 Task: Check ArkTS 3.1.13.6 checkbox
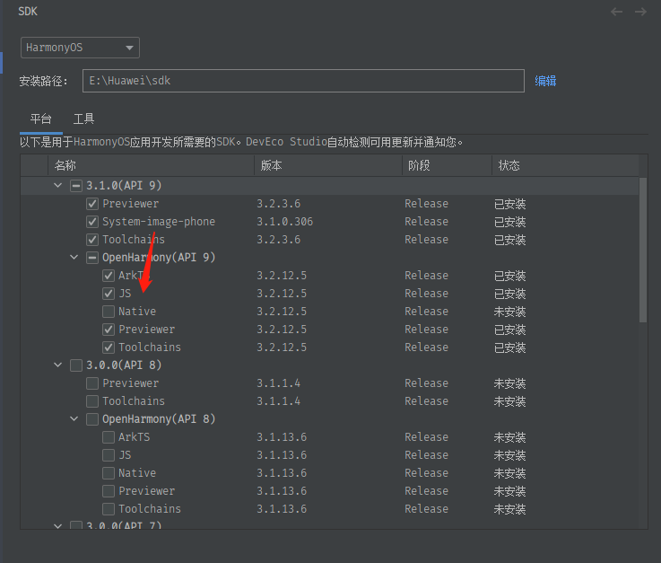point(109,437)
